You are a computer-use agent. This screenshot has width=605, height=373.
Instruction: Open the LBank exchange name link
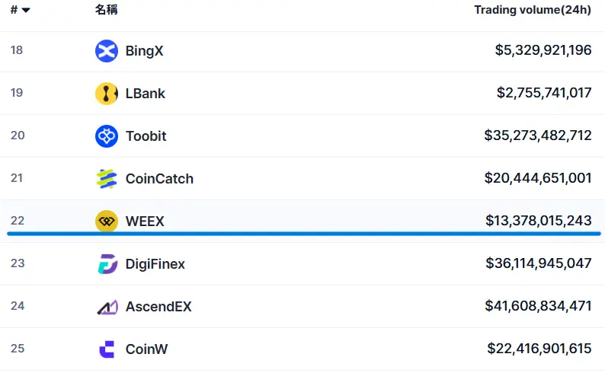(x=145, y=93)
